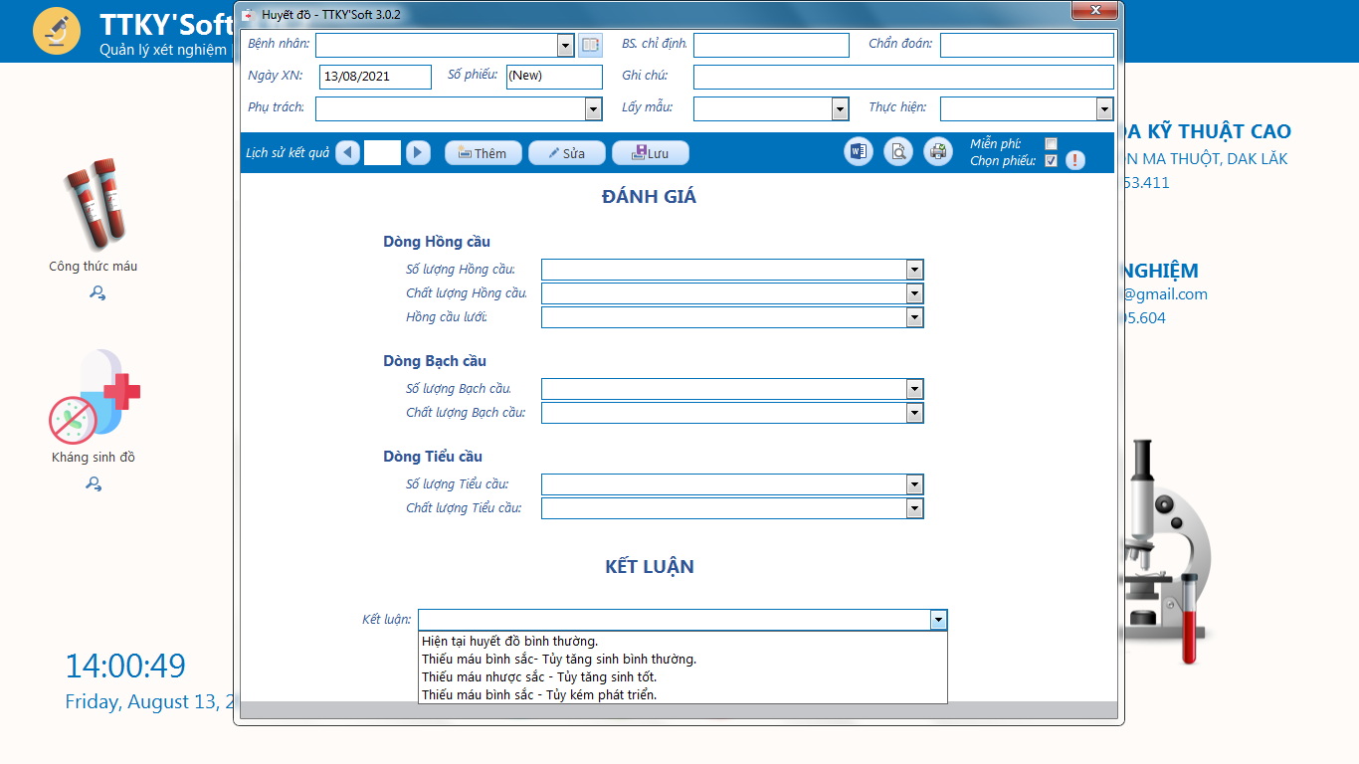
Task: Choose 'Thiếu máu nhược sắc - Tủy tăng sinh tốt'
Action: (x=538, y=677)
